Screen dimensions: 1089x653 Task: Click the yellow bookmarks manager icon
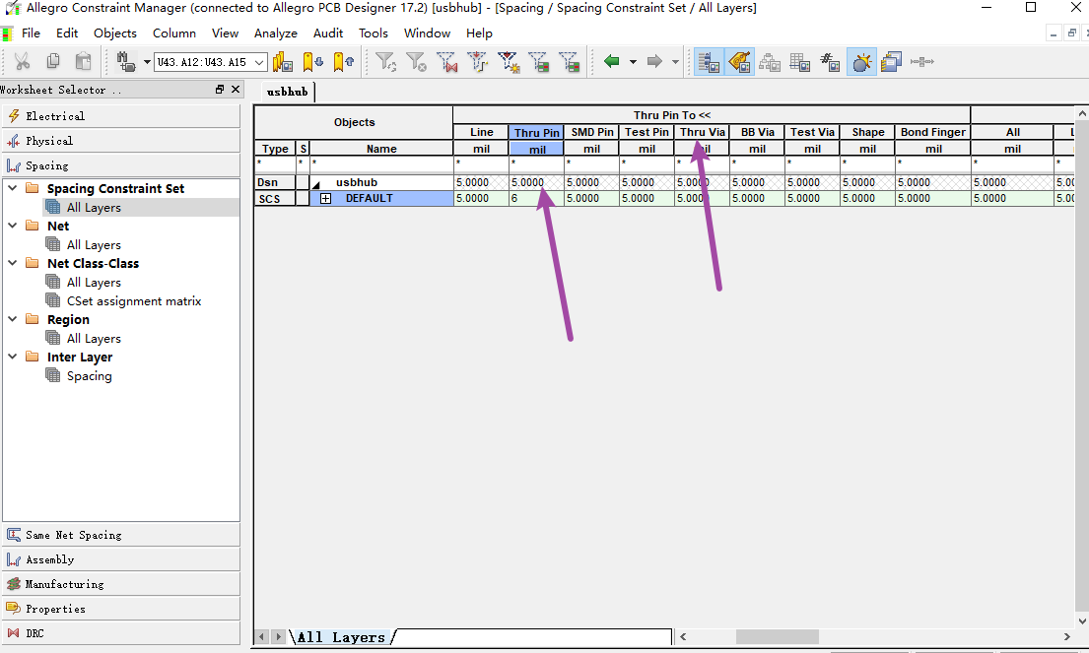click(x=283, y=62)
